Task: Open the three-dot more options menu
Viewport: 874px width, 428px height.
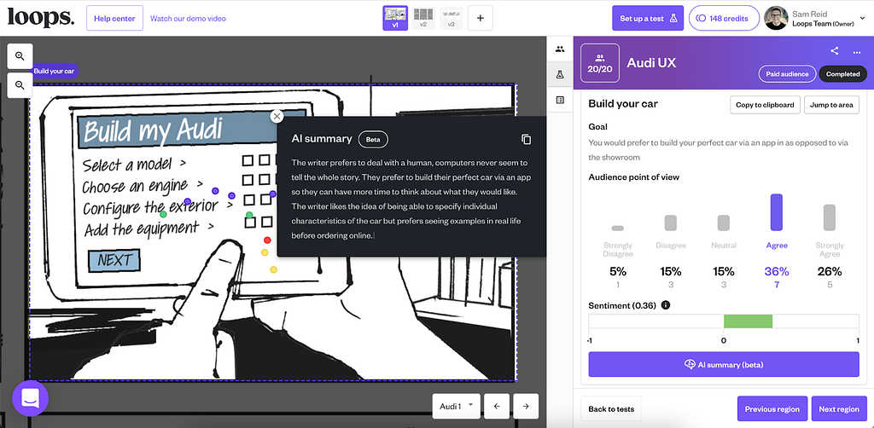Action: coord(857,52)
